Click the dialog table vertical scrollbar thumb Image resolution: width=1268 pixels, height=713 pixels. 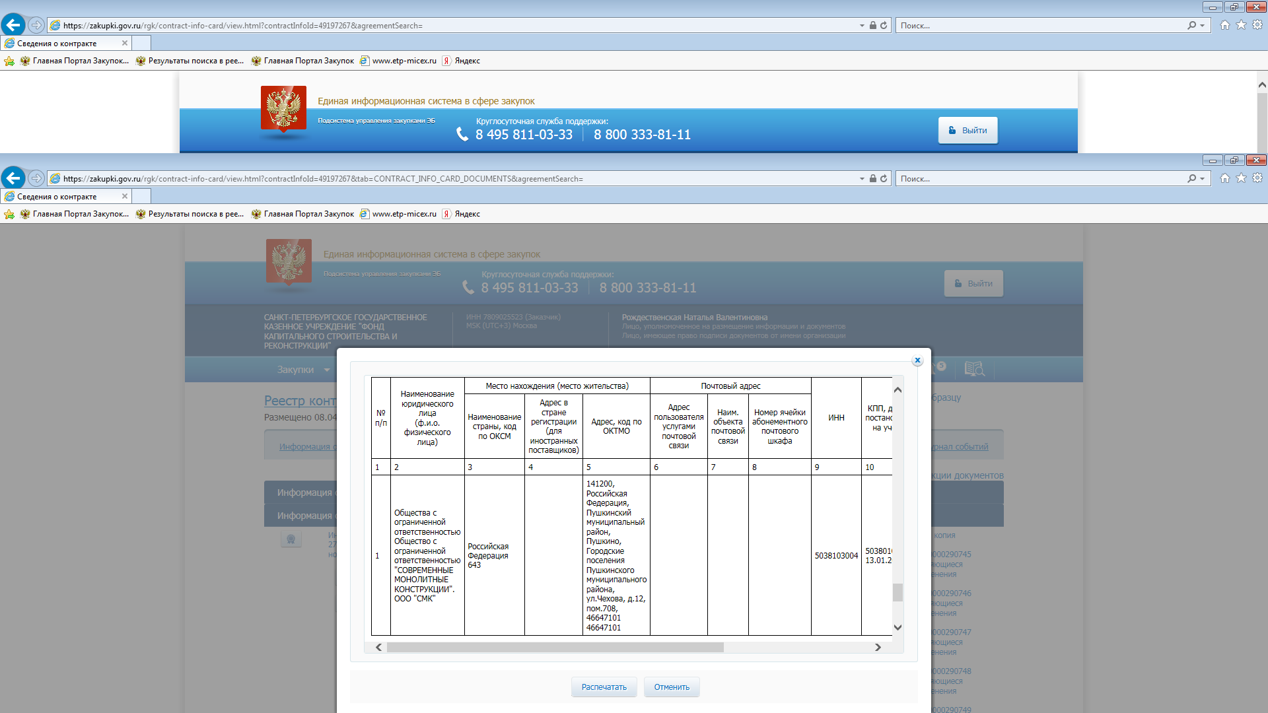[898, 592]
